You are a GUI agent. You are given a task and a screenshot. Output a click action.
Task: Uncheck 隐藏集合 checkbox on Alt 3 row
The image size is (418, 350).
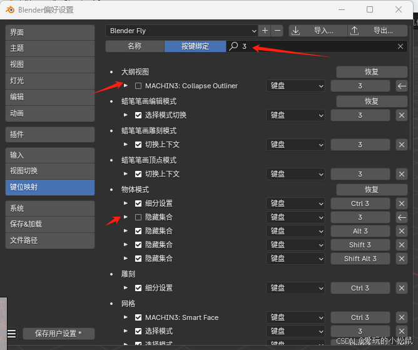138,231
